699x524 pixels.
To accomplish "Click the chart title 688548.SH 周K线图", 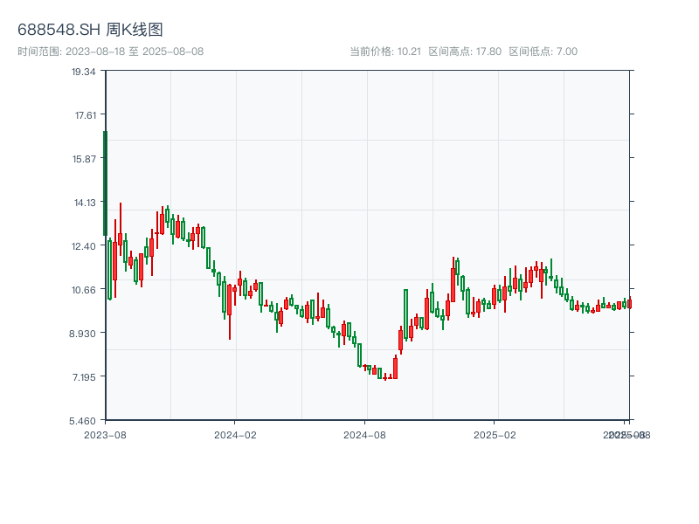I will (x=90, y=30).
